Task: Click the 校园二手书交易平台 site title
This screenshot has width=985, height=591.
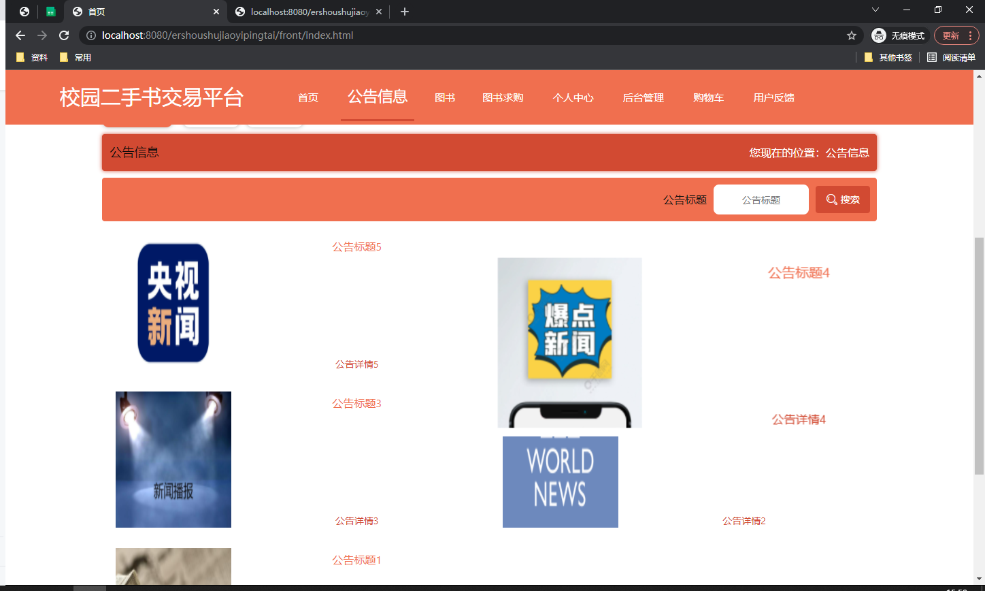Action: tap(151, 97)
